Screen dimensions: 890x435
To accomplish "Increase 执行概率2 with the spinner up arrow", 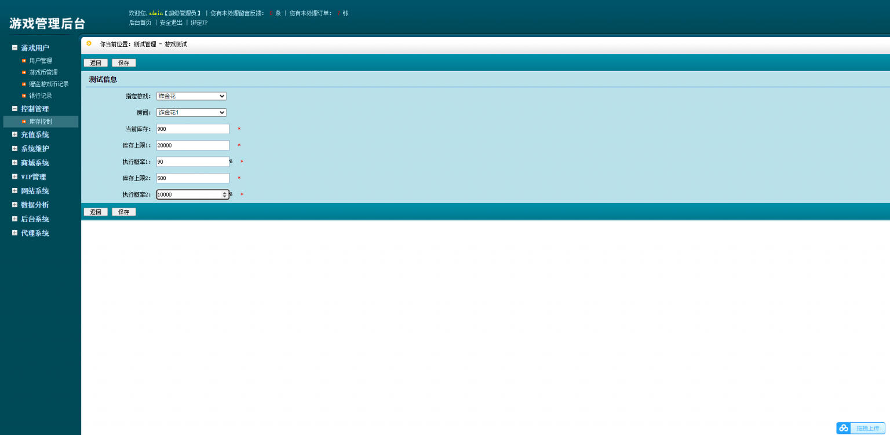I will coord(225,193).
